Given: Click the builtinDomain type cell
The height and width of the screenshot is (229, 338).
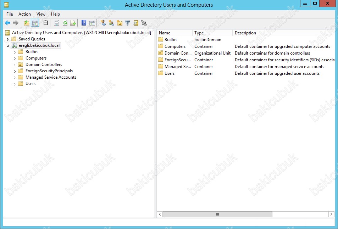Looking at the screenshot, I should pyautogui.click(x=208, y=40).
